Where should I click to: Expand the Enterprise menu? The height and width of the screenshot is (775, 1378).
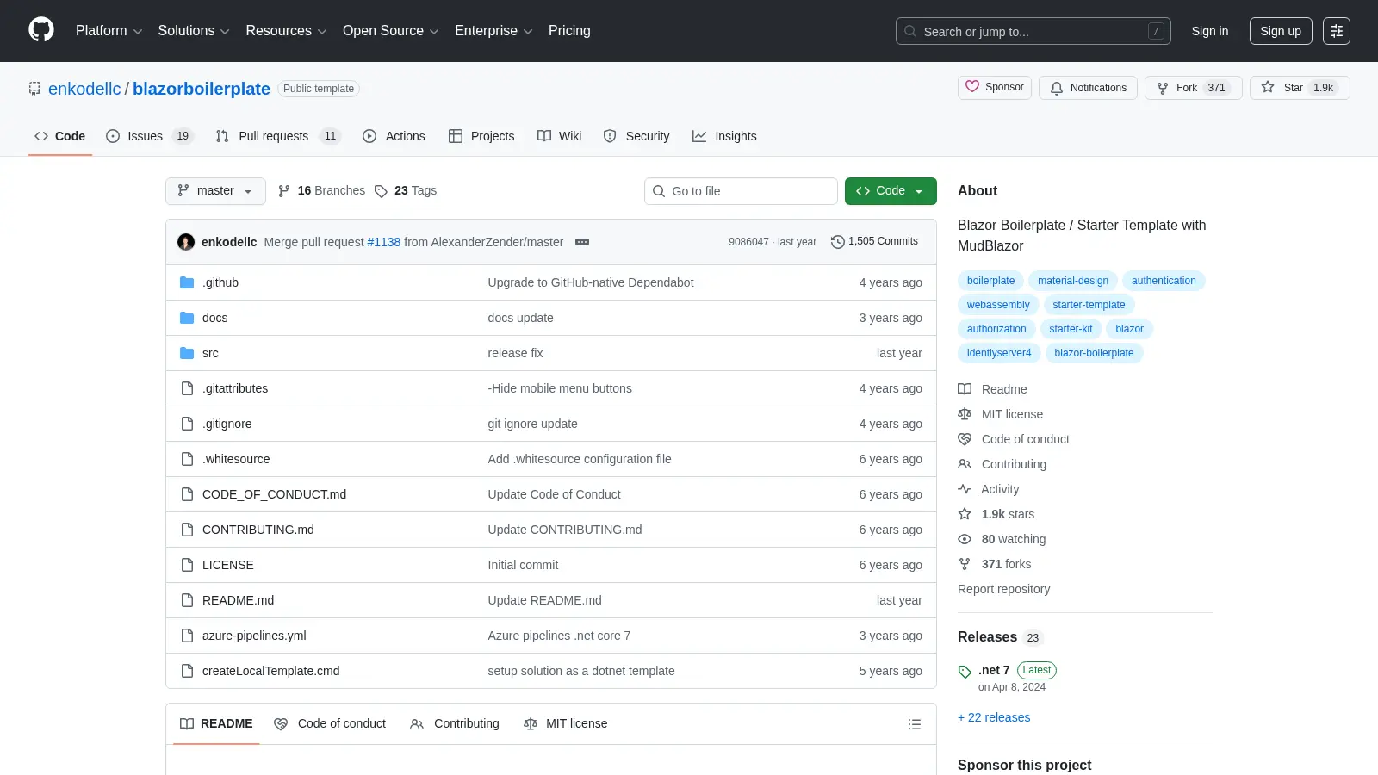point(493,31)
